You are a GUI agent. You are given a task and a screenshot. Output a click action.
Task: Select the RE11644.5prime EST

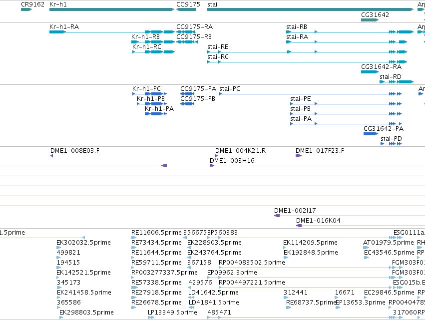tap(134, 258)
